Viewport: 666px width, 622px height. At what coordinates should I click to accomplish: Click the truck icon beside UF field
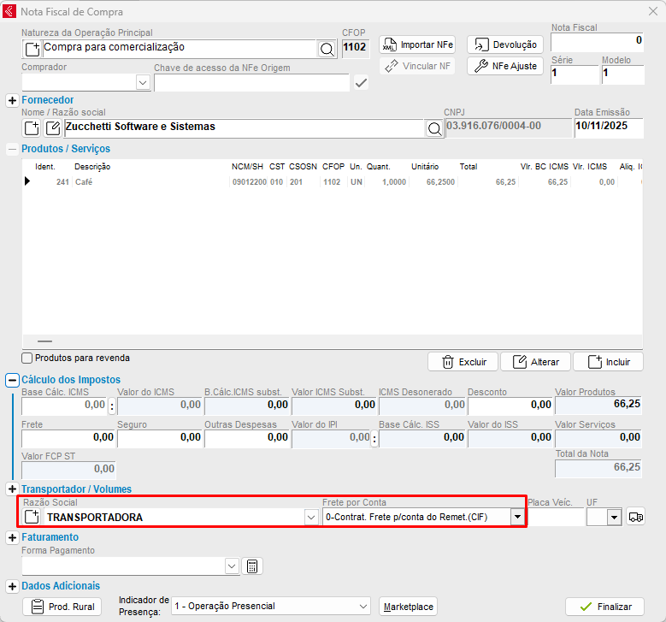coord(635,517)
